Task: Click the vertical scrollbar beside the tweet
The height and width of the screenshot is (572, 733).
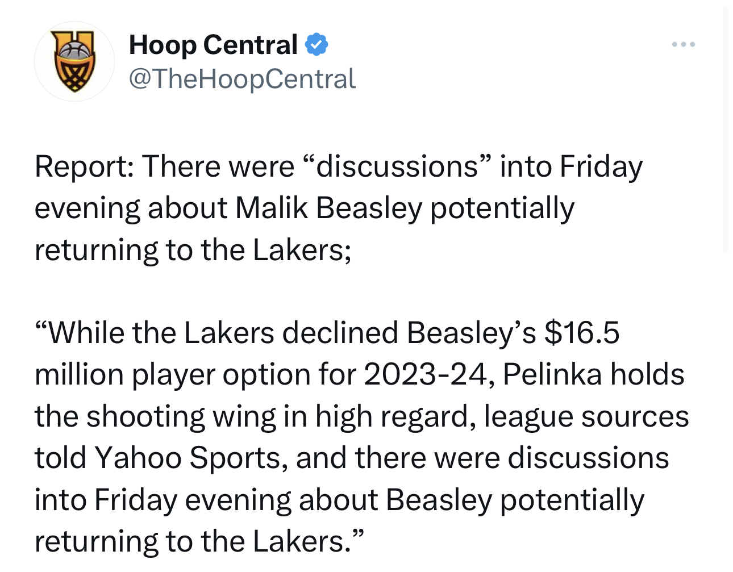Action: (x=725, y=130)
